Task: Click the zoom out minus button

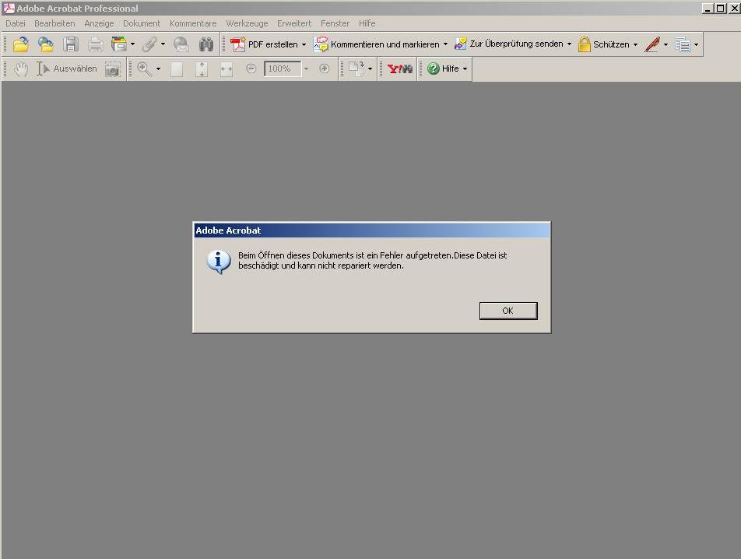Action: (251, 69)
